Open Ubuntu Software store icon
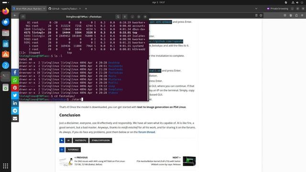Image resolution: width=306 pixels, height=172 pixels. click(5, 54)
